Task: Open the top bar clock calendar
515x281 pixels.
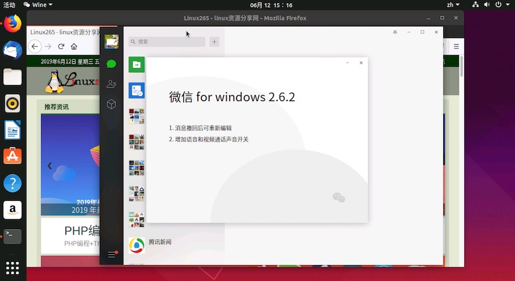Action: (271, 5)
